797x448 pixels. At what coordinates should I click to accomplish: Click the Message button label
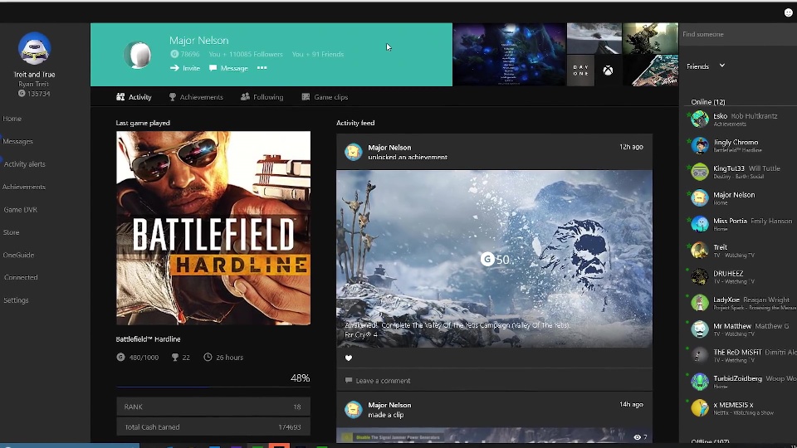pyautogui.click(x=234, y=68)
